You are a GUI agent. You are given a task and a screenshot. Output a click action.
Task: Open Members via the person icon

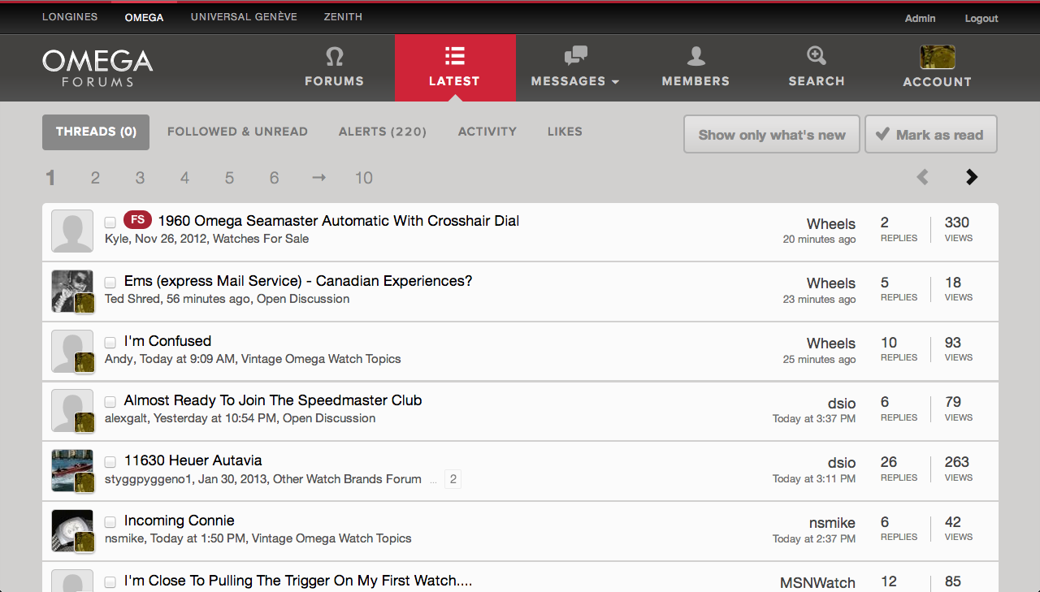[x=695, y=56]
